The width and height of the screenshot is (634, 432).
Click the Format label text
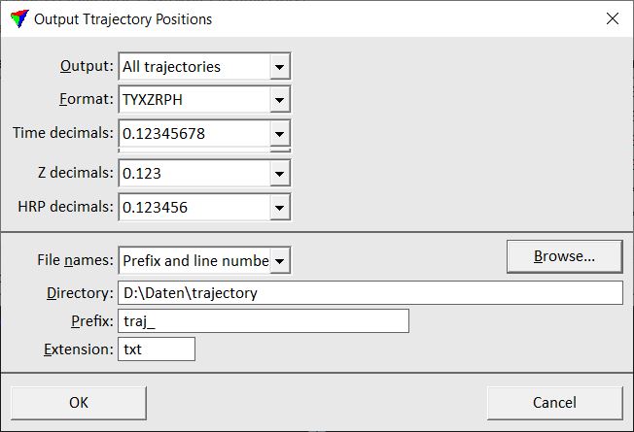(x=87, y=99)
